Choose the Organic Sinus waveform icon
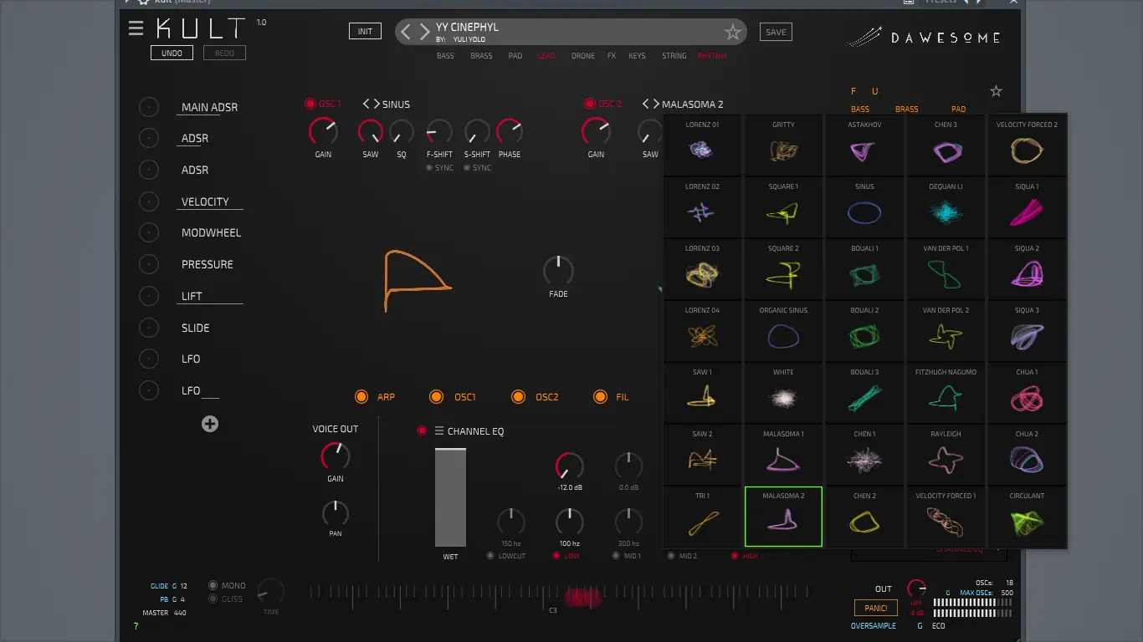Viewport: 1143px width, 642px height. pos(783,337)
